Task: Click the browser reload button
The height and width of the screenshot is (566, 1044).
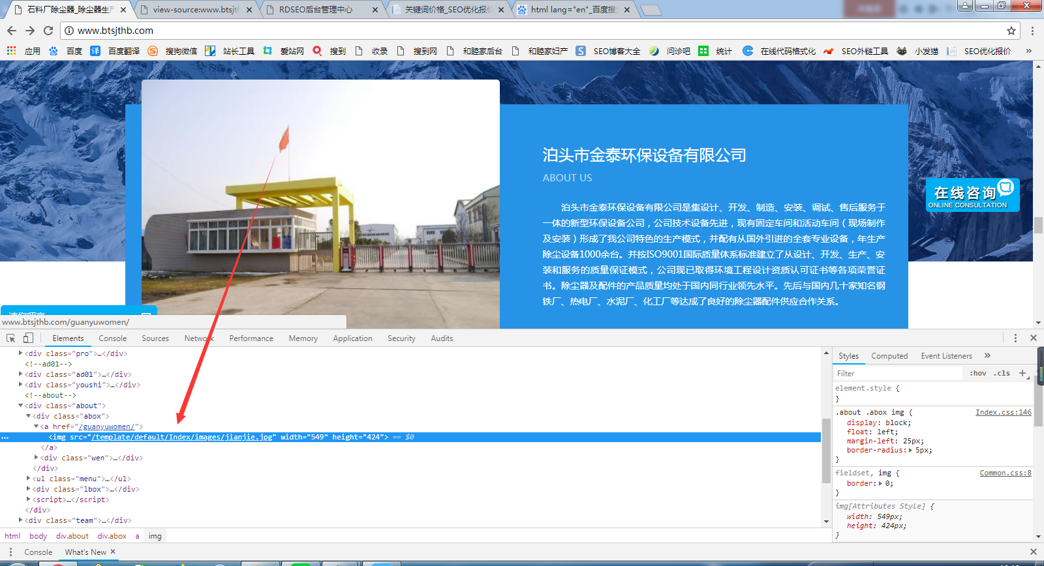Action: click(x=48, y=31)
